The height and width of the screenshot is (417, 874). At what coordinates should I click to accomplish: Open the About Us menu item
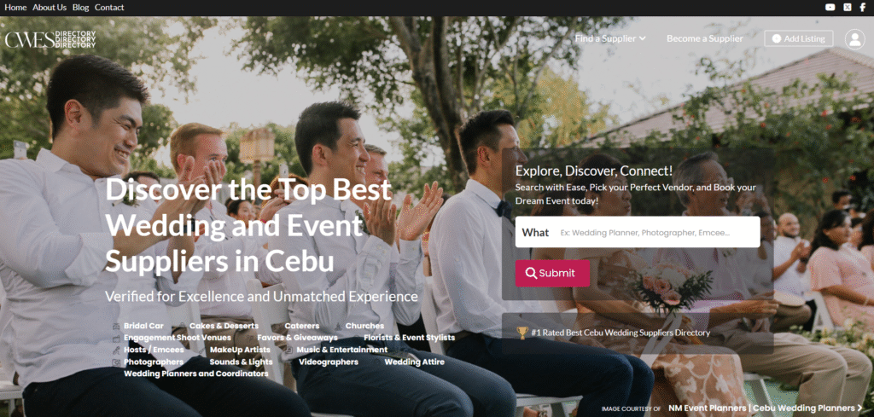pyautogui.click(x=50, y=7)
